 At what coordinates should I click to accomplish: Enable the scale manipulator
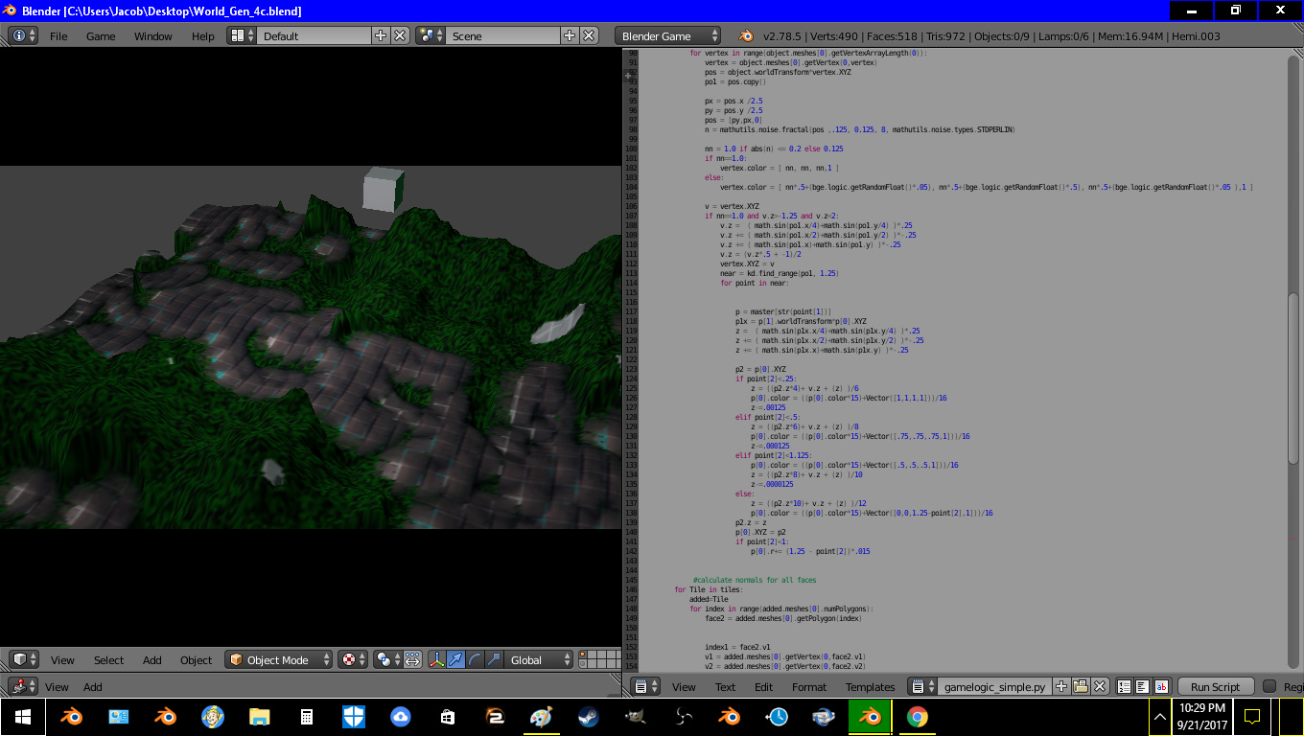point(494,659)
